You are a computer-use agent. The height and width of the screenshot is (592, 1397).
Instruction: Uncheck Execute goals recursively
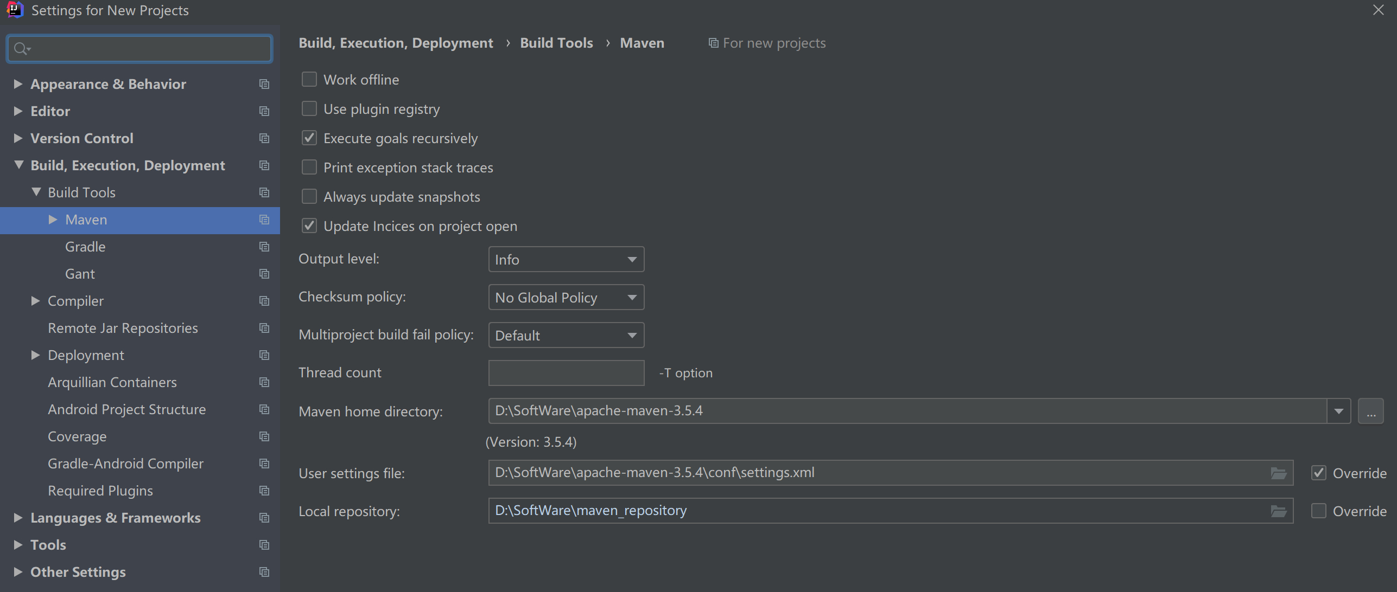(309, 138)
